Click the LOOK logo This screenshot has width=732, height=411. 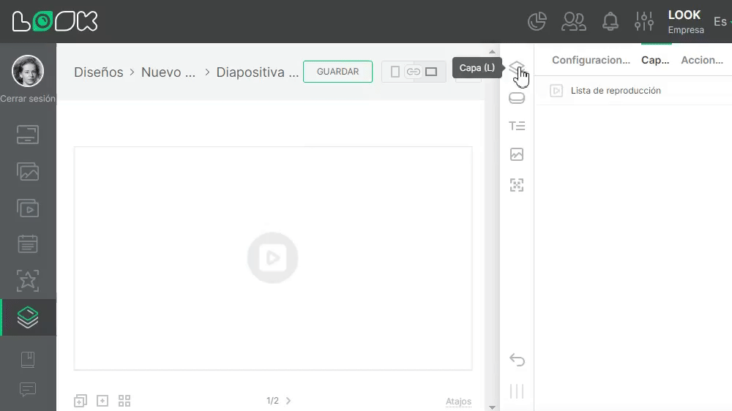tap(55, 21)
